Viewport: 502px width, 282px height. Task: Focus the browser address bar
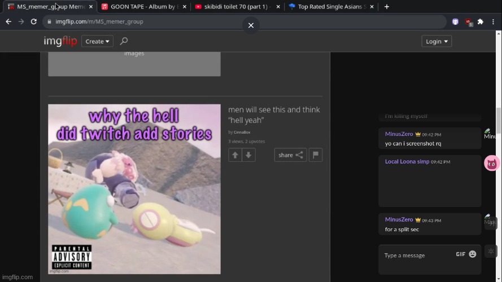[x=245, y=21]
